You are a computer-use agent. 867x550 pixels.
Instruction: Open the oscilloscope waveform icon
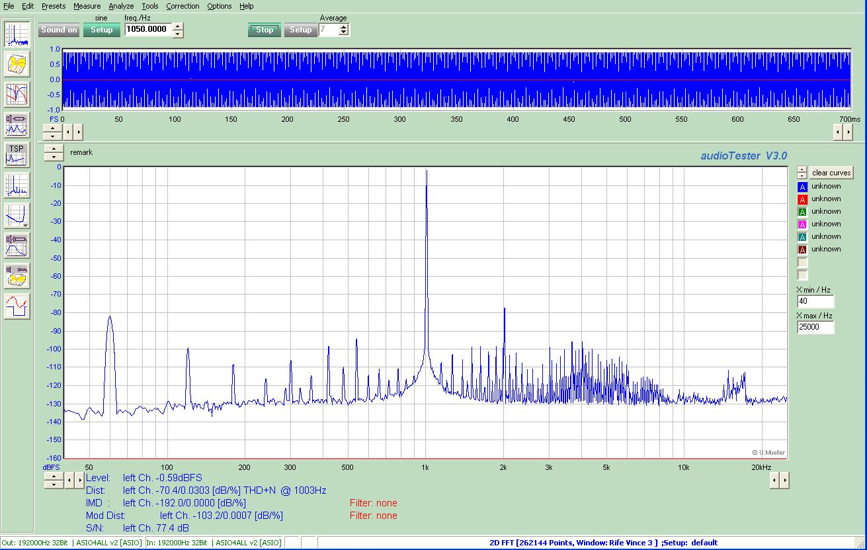[x=17, y=306]
